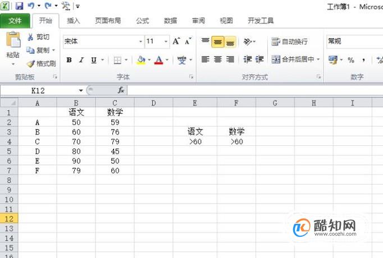The width and height of the screenshot is (383, 258).
Task: Click the fx insert function icon
Action: (121, 90)
